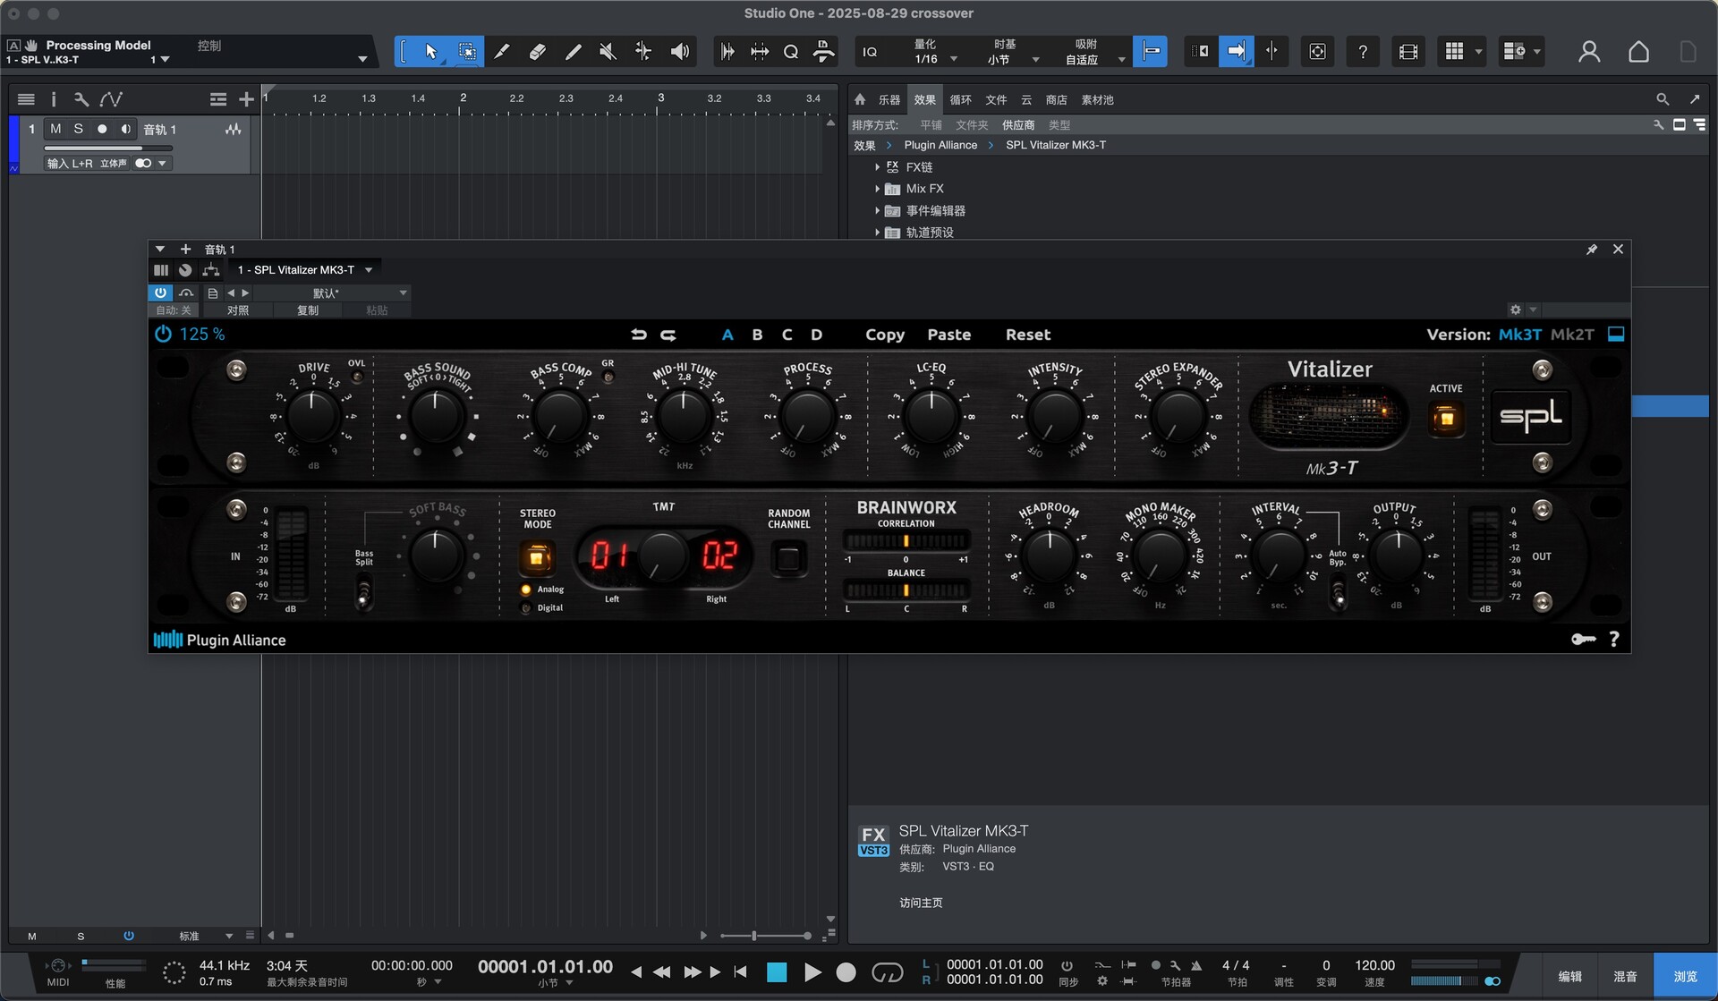
Task: Select the Eraser tool
Action: tap(538, 52)
